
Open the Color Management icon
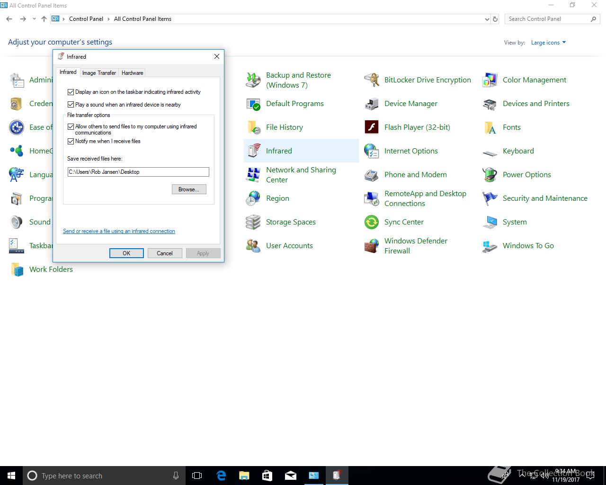[490, 80]
